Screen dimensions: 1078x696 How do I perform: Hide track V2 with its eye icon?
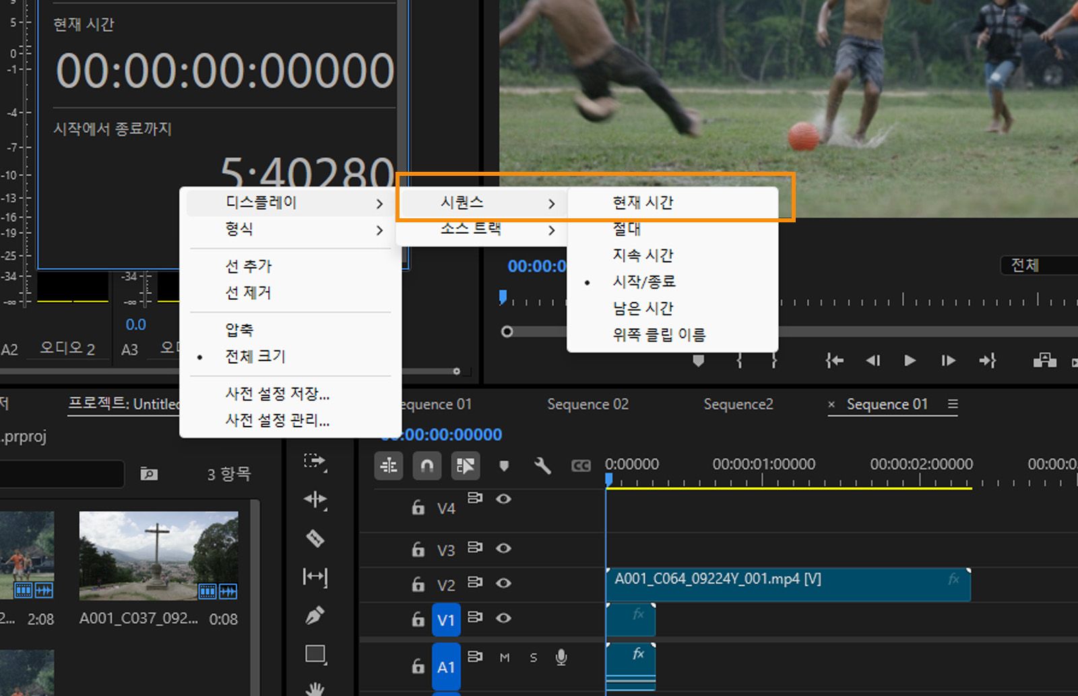tap(503, 583)
